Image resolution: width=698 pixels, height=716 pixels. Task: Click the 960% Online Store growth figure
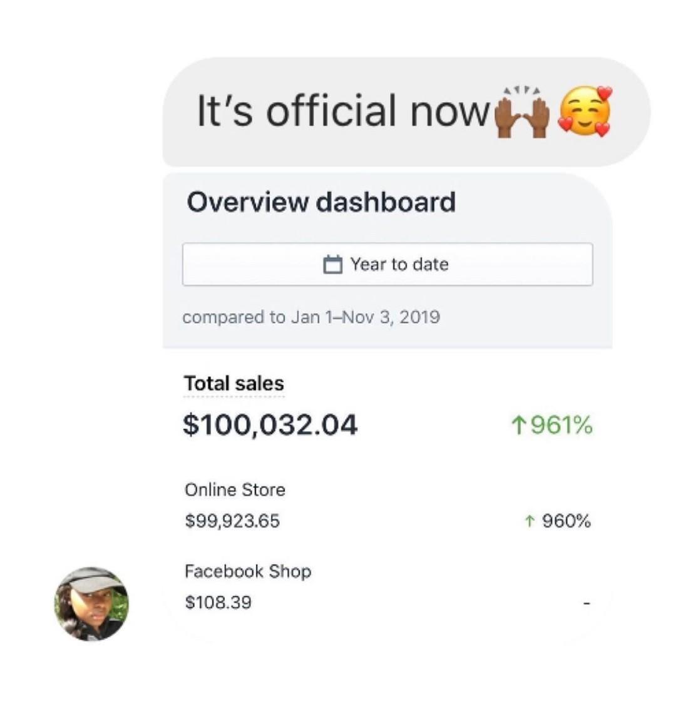click(x=566, y=521)
